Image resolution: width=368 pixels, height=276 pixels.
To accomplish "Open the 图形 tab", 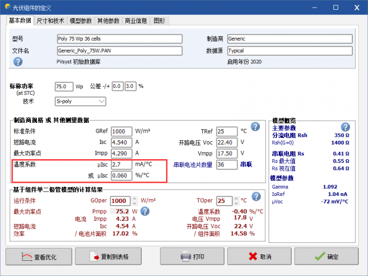I will 159,21.
